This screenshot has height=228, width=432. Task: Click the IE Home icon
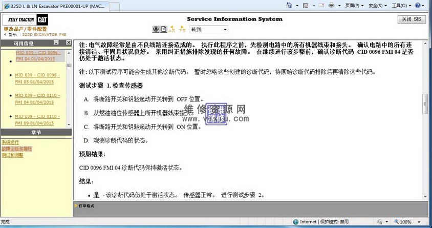click(x=290, y=5)
